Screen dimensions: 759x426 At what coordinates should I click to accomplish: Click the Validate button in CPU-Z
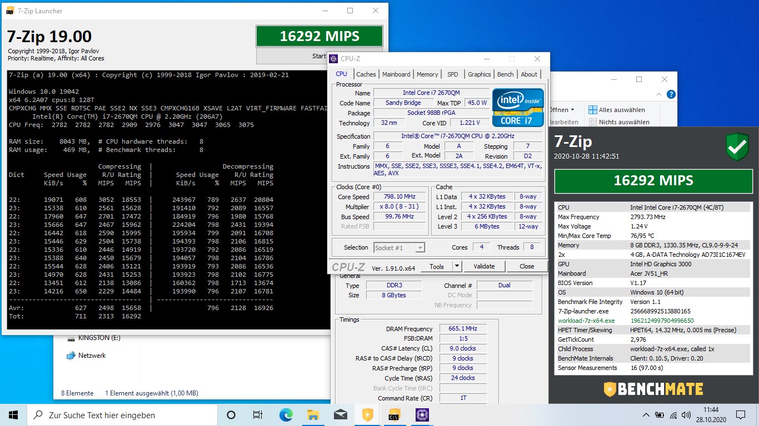click(484, 266)
